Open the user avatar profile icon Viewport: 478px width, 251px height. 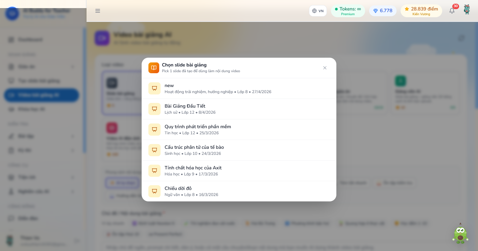coord(467,9)
